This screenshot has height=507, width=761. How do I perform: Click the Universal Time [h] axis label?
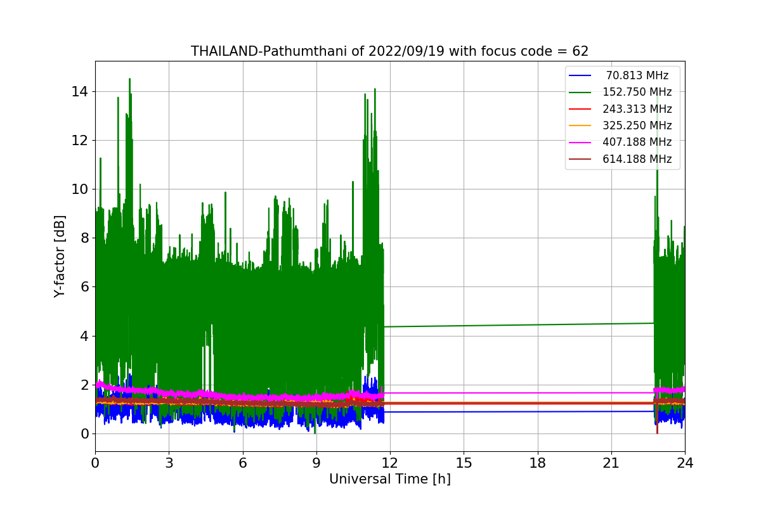[x=389, y=479]
